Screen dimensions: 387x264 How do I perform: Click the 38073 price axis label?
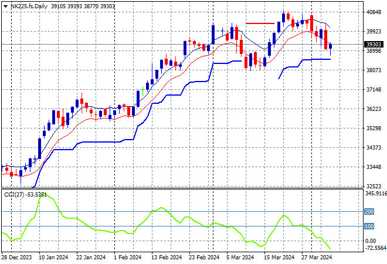click(x=374, y=70)
